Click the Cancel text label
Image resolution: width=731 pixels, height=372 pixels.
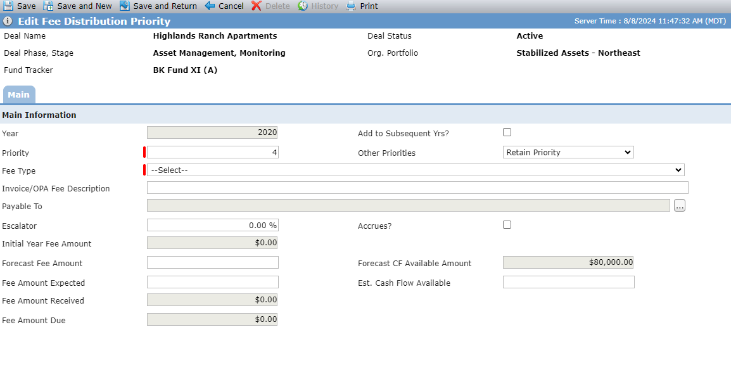point(231,6)
